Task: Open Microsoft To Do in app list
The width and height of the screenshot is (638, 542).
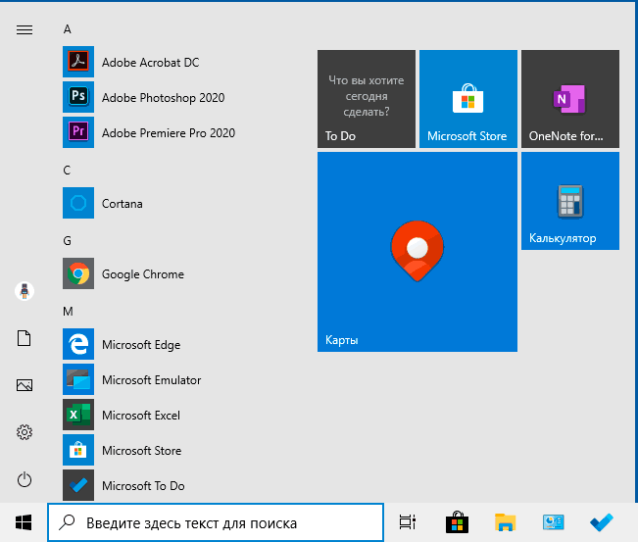Action: pos(143,486)
